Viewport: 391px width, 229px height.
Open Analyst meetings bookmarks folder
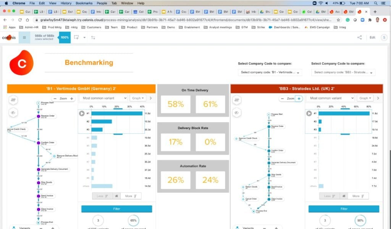(218, 27)
